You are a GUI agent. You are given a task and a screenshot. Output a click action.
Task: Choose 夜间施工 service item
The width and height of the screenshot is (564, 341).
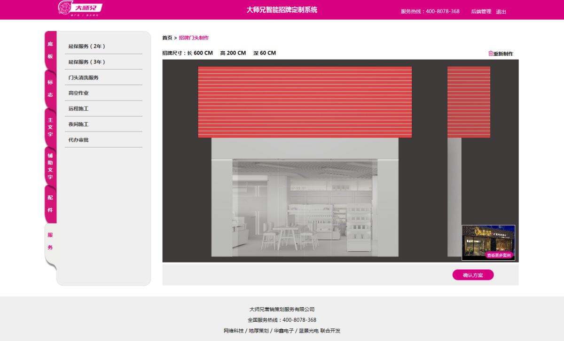[x=78, y=124]
